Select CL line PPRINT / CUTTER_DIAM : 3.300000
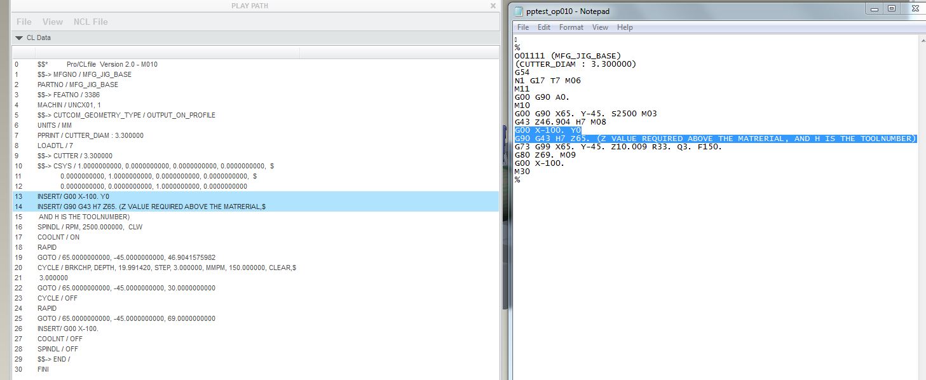The height and width of the screenshot is (380, 926). click(x=255, y=135)
